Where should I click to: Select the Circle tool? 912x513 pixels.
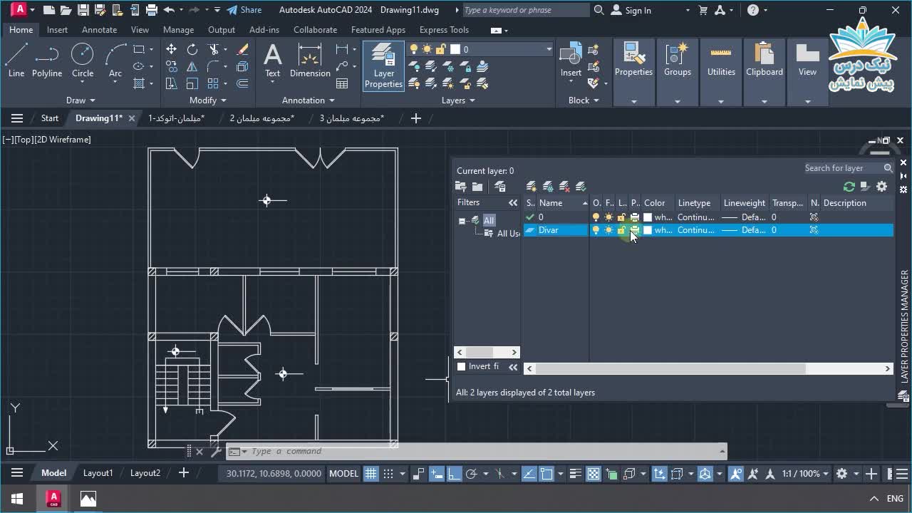click(83, 61)
